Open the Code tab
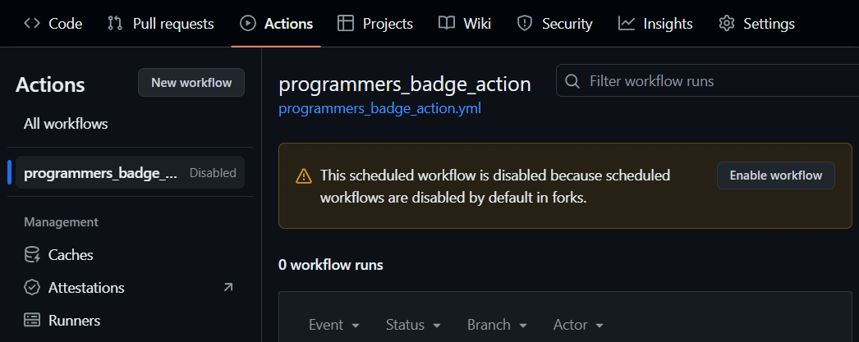This screenshot has height=342, width=859. 53,24
